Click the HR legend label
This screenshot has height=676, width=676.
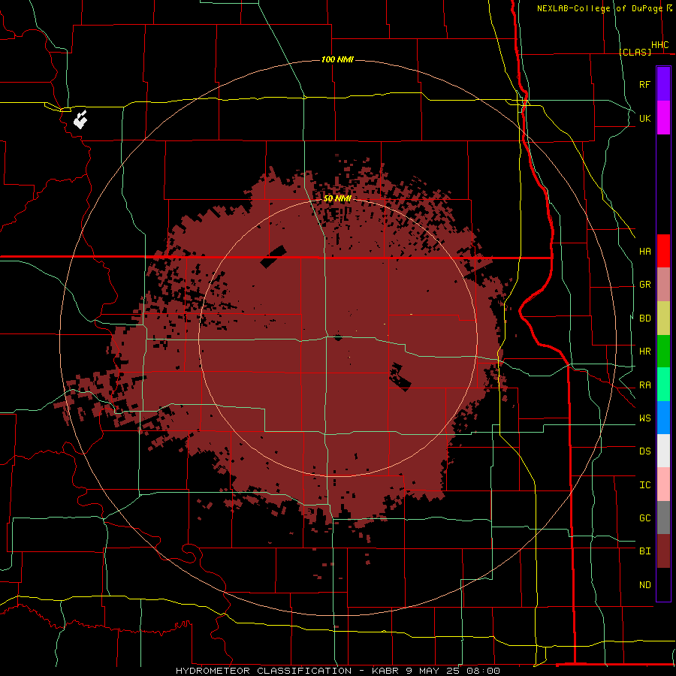tap(645, 352)
